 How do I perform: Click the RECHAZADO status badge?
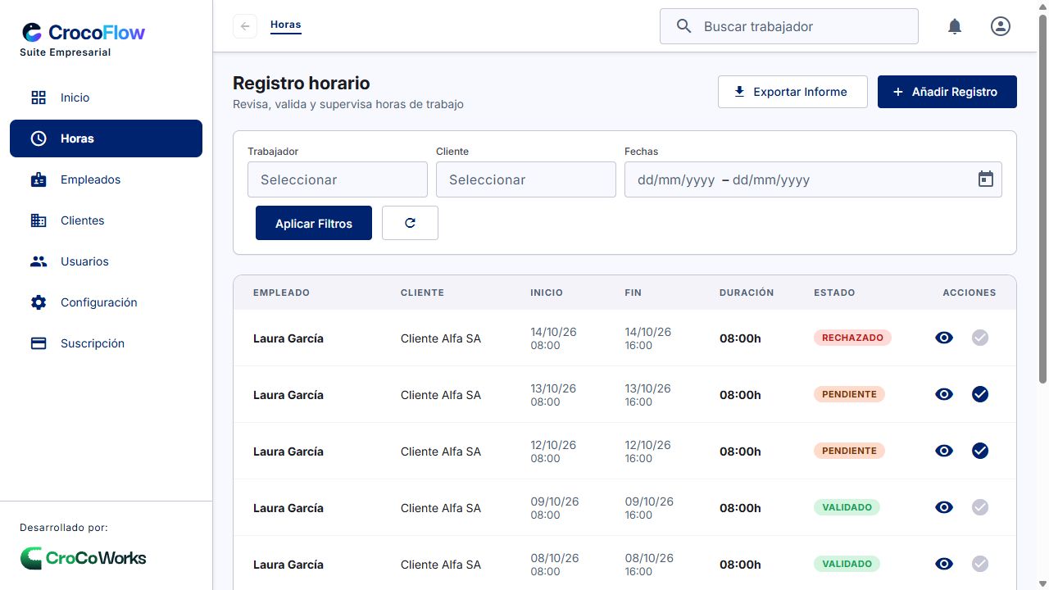point(852,338)
